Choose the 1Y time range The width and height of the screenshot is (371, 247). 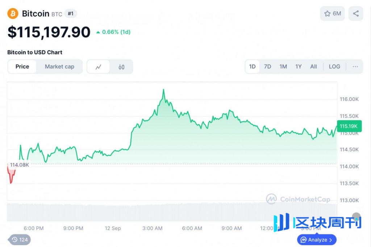[298, 67]
